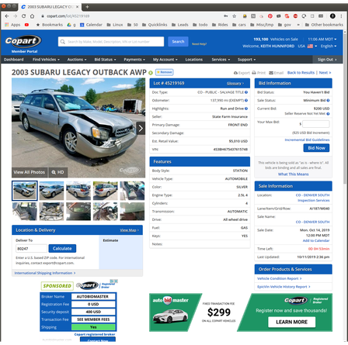Open Calendar bookmark
The width and height of the screenshot is (348, 345).
91,25
